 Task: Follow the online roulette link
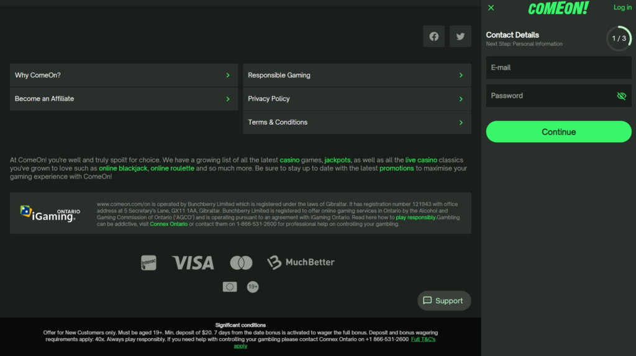click(173, 168)
